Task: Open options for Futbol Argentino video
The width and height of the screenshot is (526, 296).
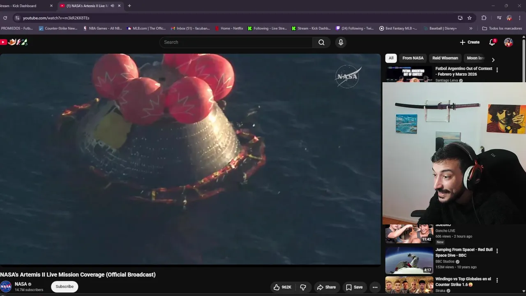Action: [x=497, y=70]
